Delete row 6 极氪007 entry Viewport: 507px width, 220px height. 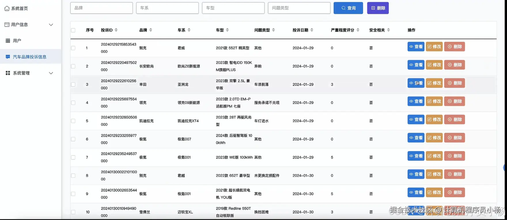(455, 138)
